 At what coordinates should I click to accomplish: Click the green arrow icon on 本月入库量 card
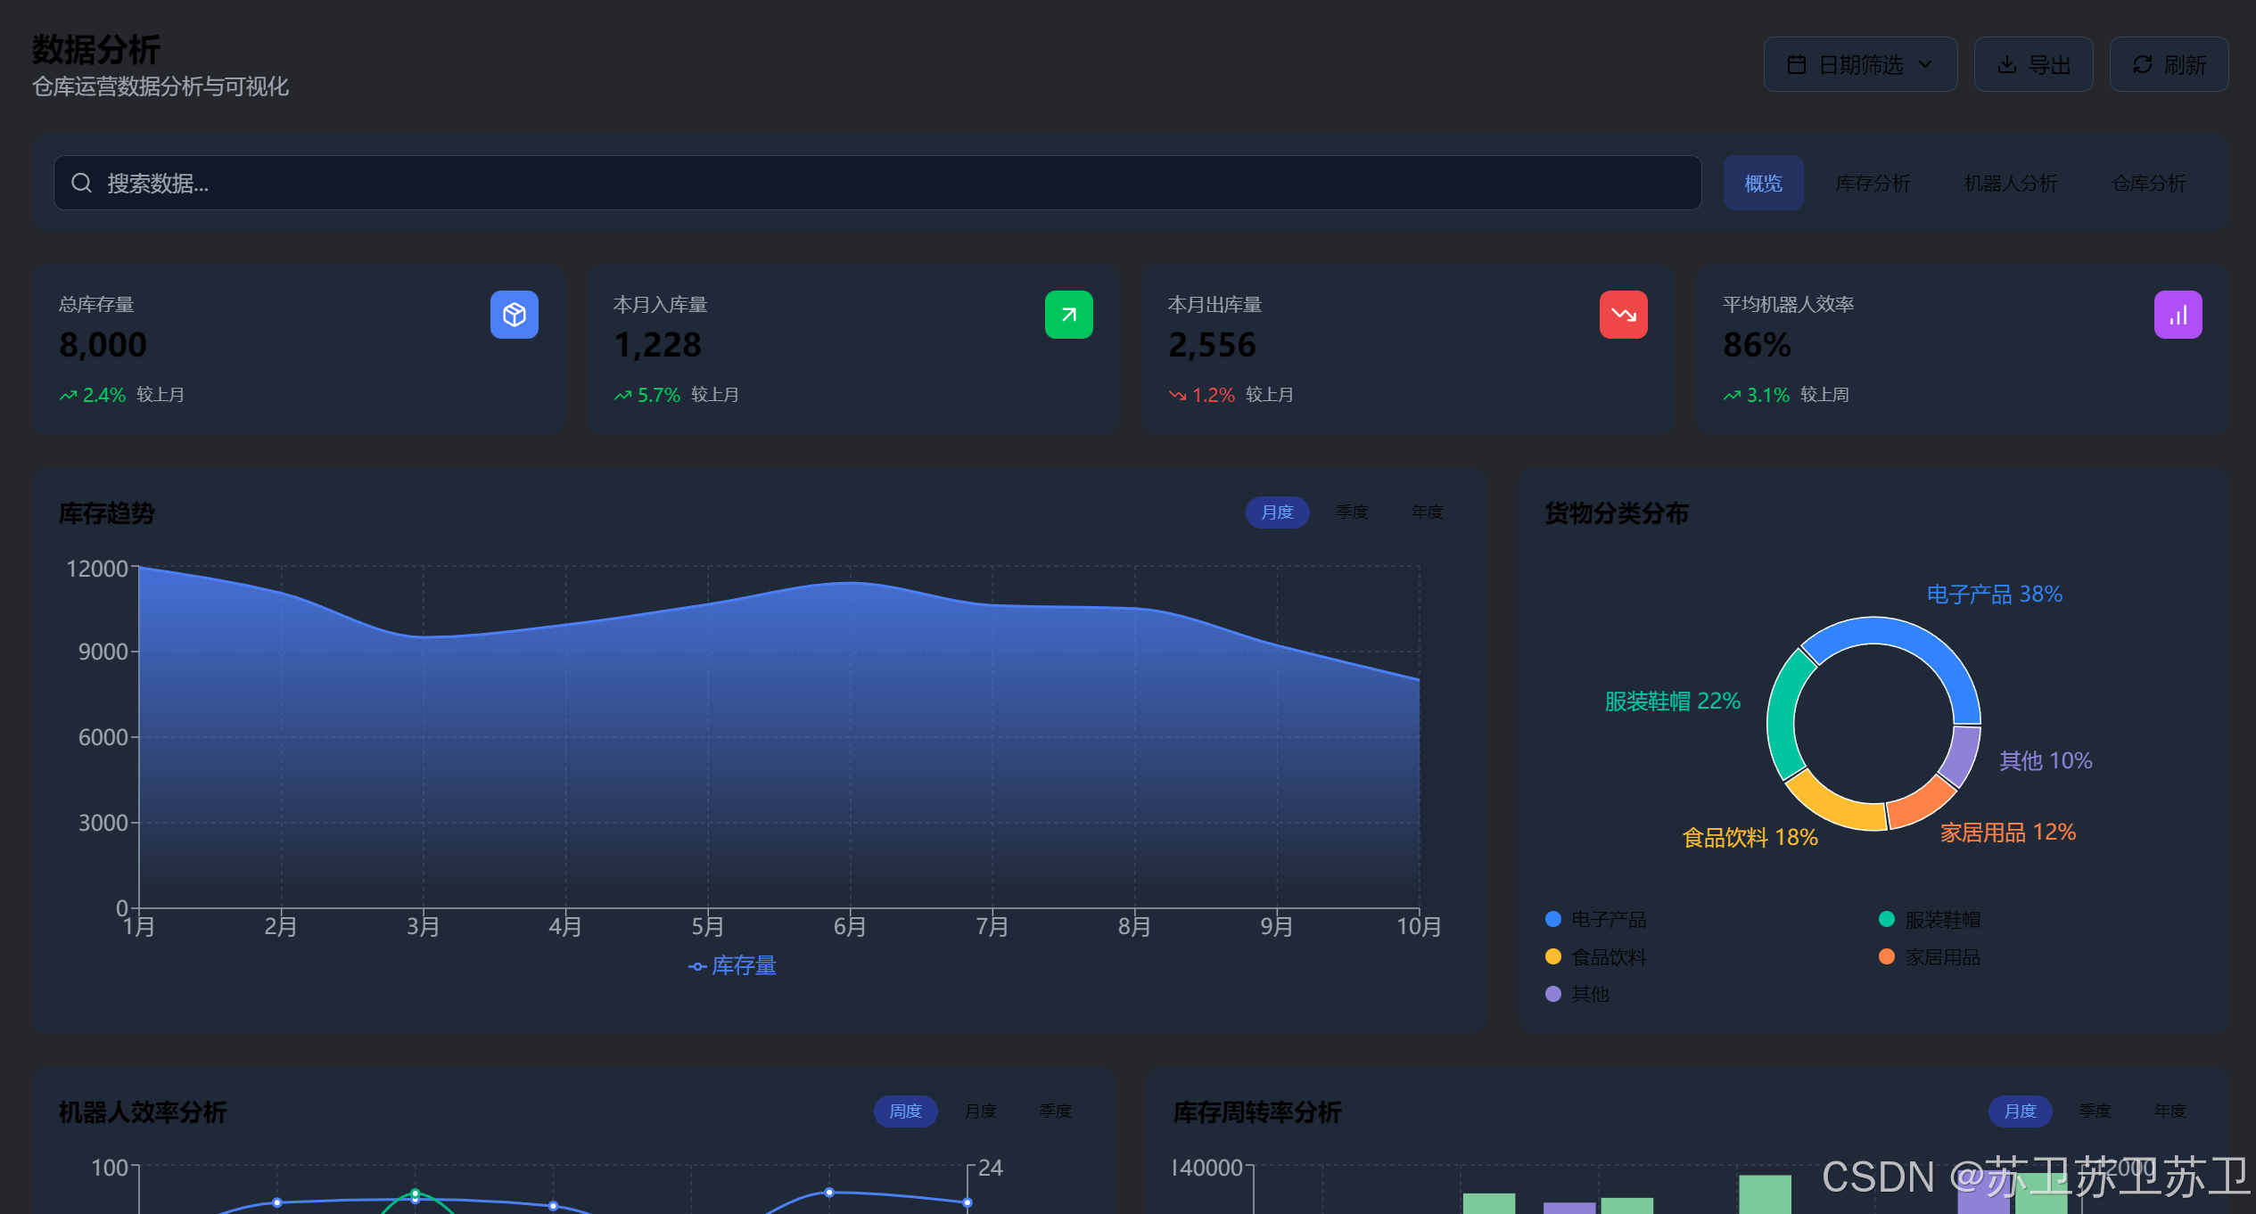(x=1068, y=315)
